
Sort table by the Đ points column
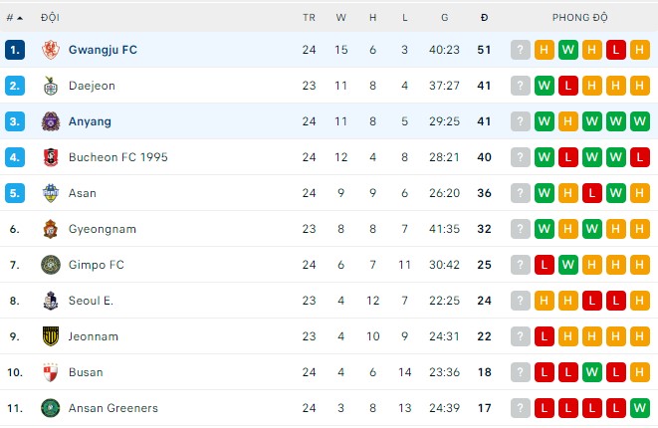click(x=484, y=18)
